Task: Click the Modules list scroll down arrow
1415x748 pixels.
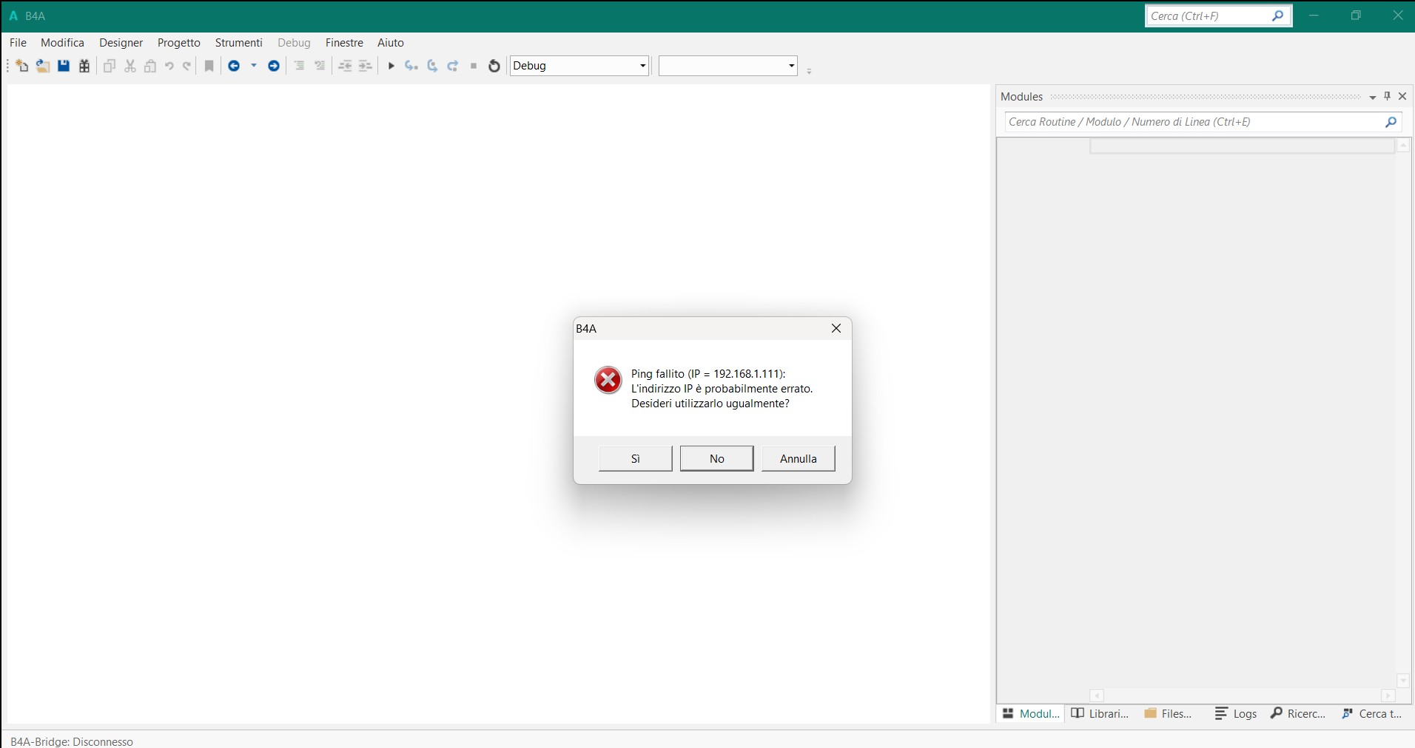Action: 1403,681
